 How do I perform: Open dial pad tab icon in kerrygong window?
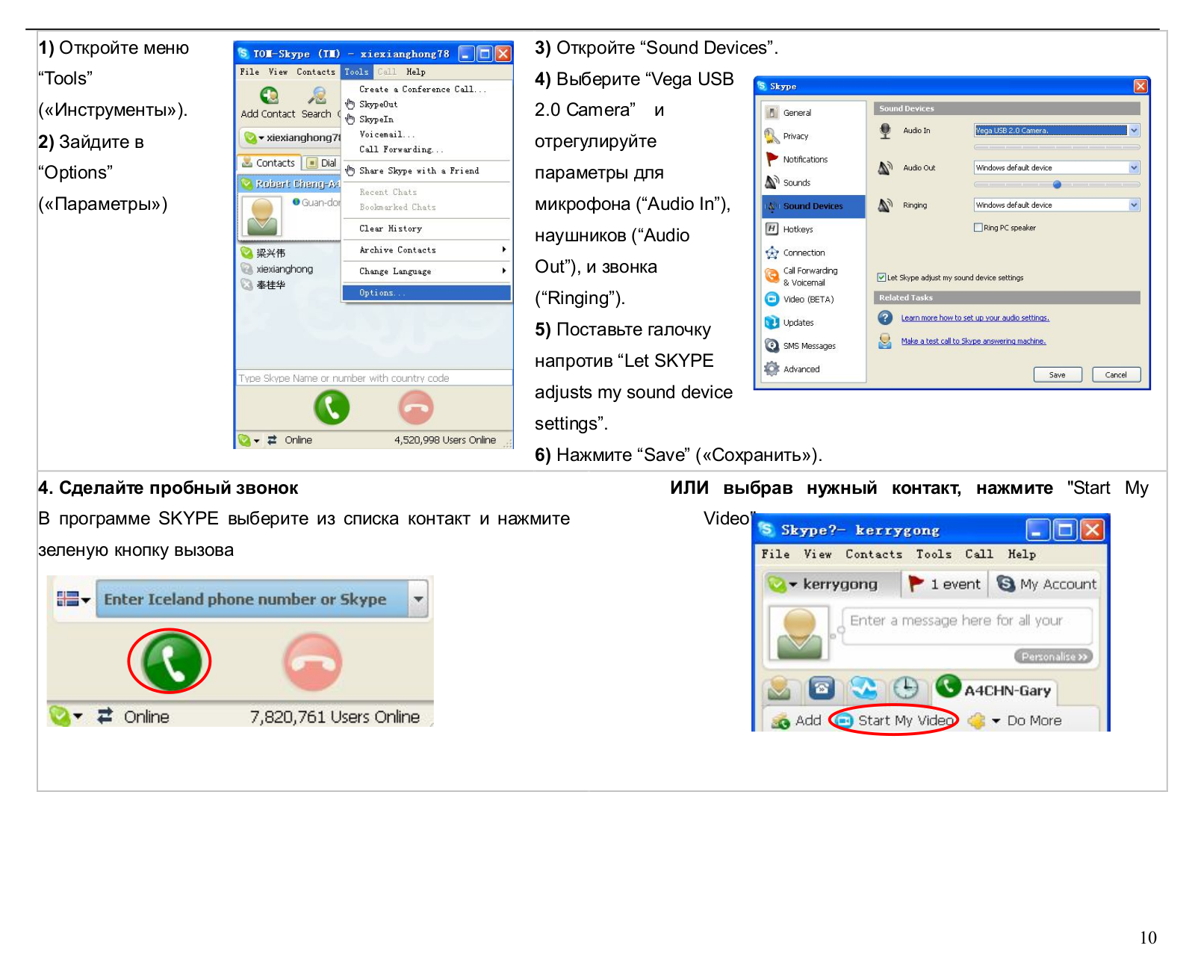pyautogui.click(x=822, y=688)
